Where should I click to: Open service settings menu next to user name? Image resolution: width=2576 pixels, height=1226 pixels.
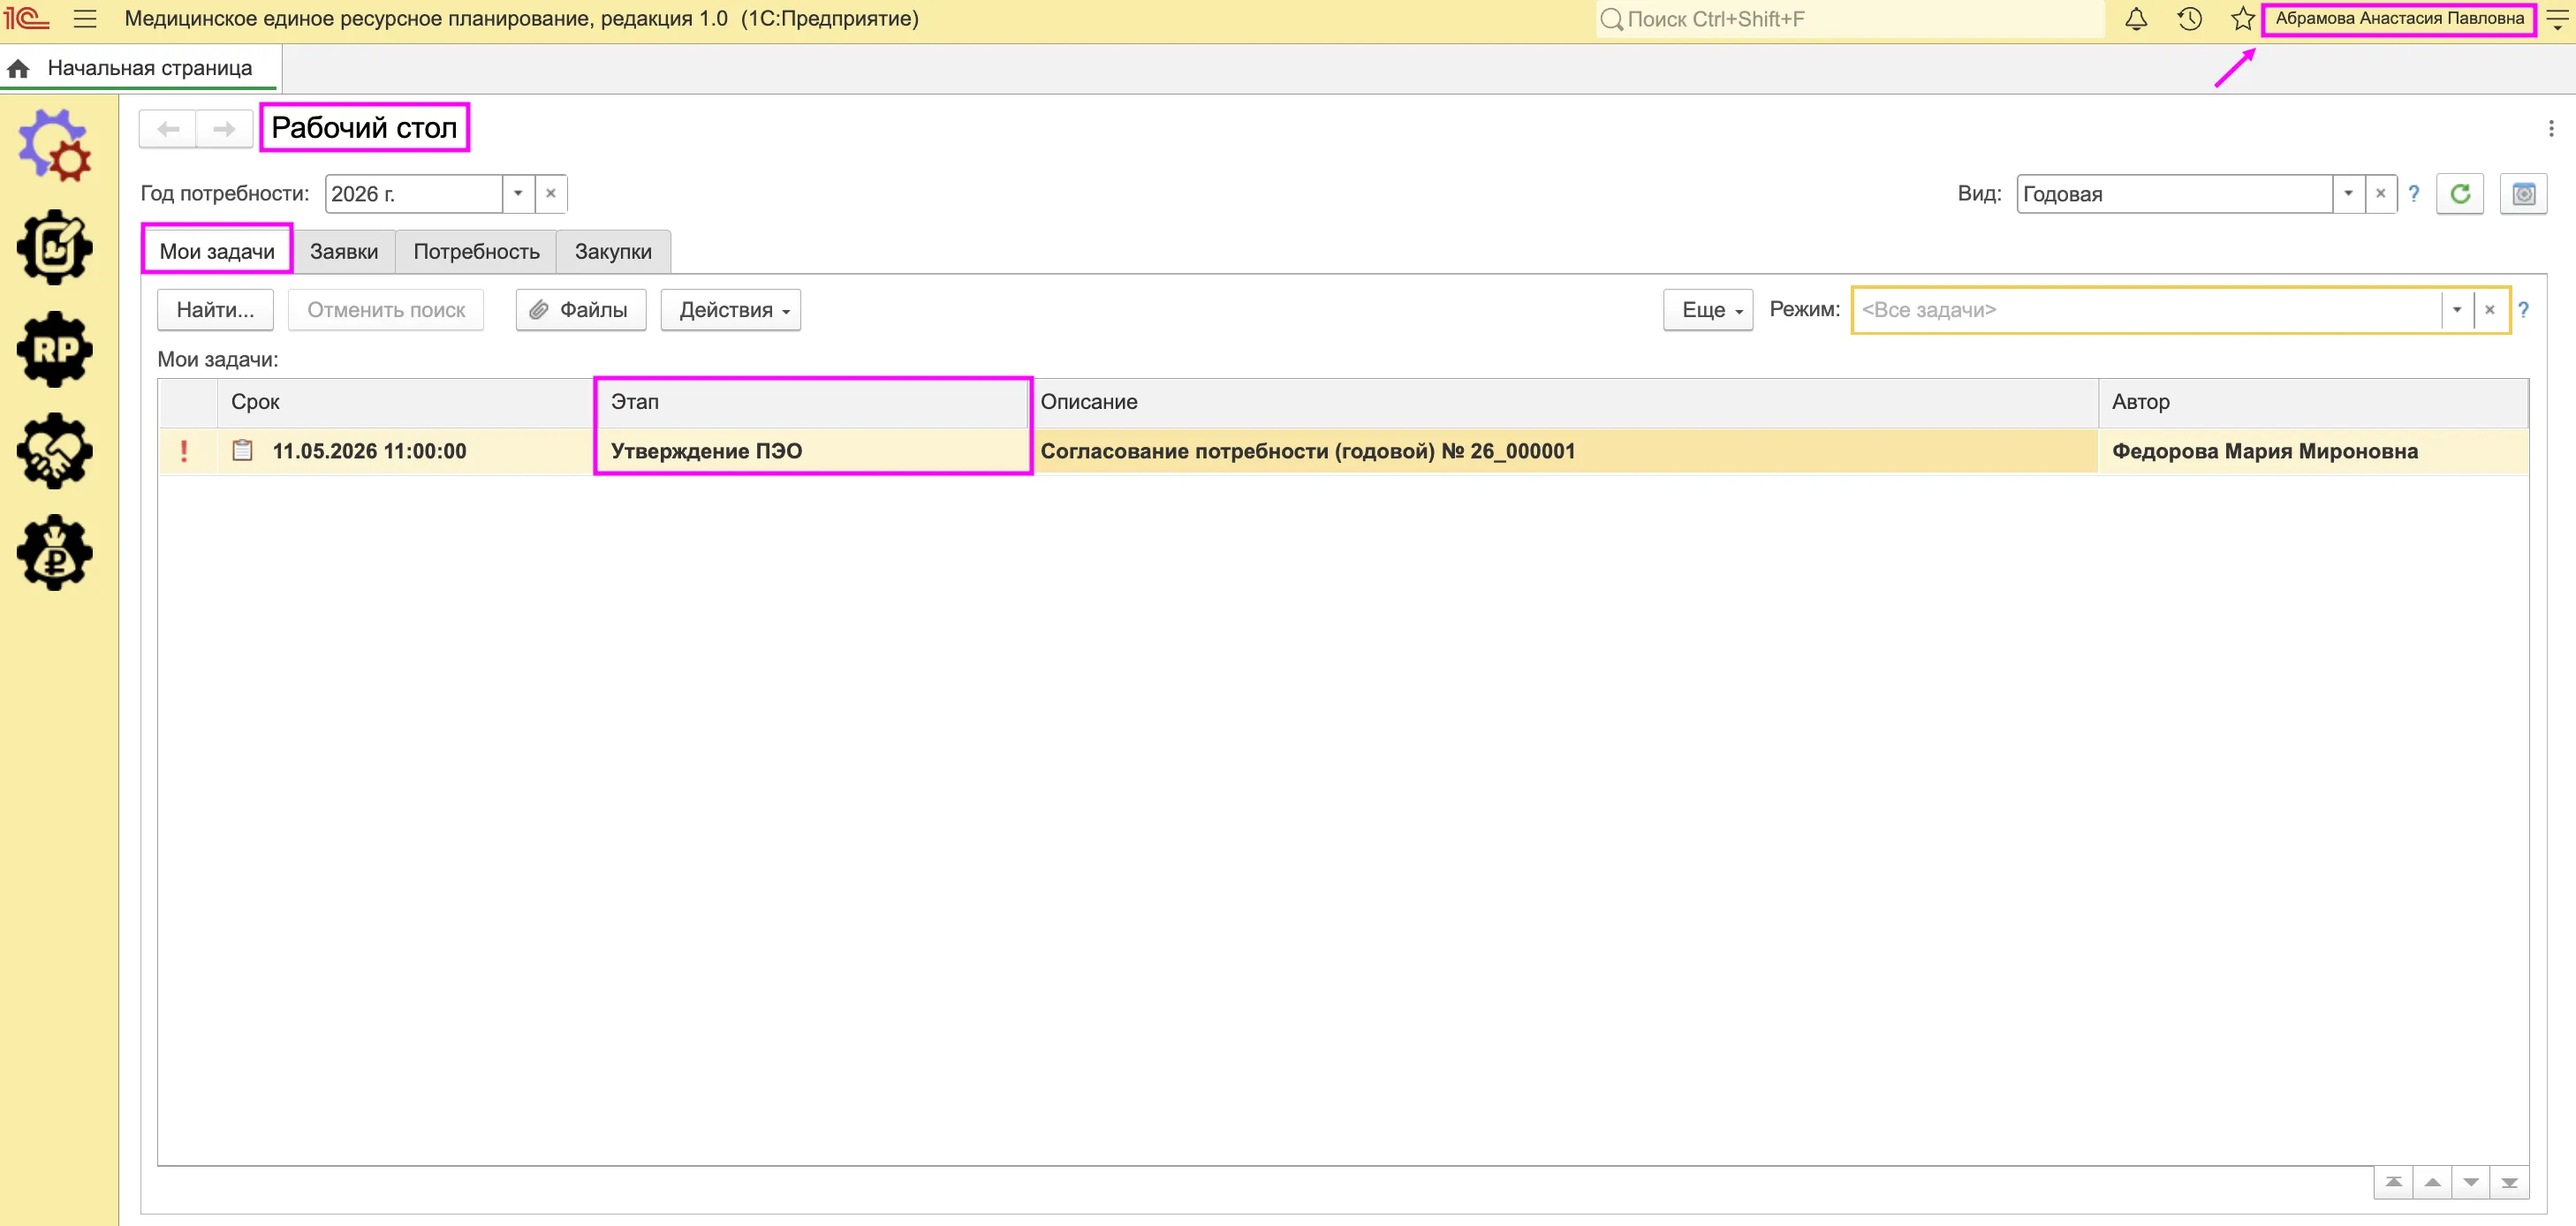[2557, 19]
